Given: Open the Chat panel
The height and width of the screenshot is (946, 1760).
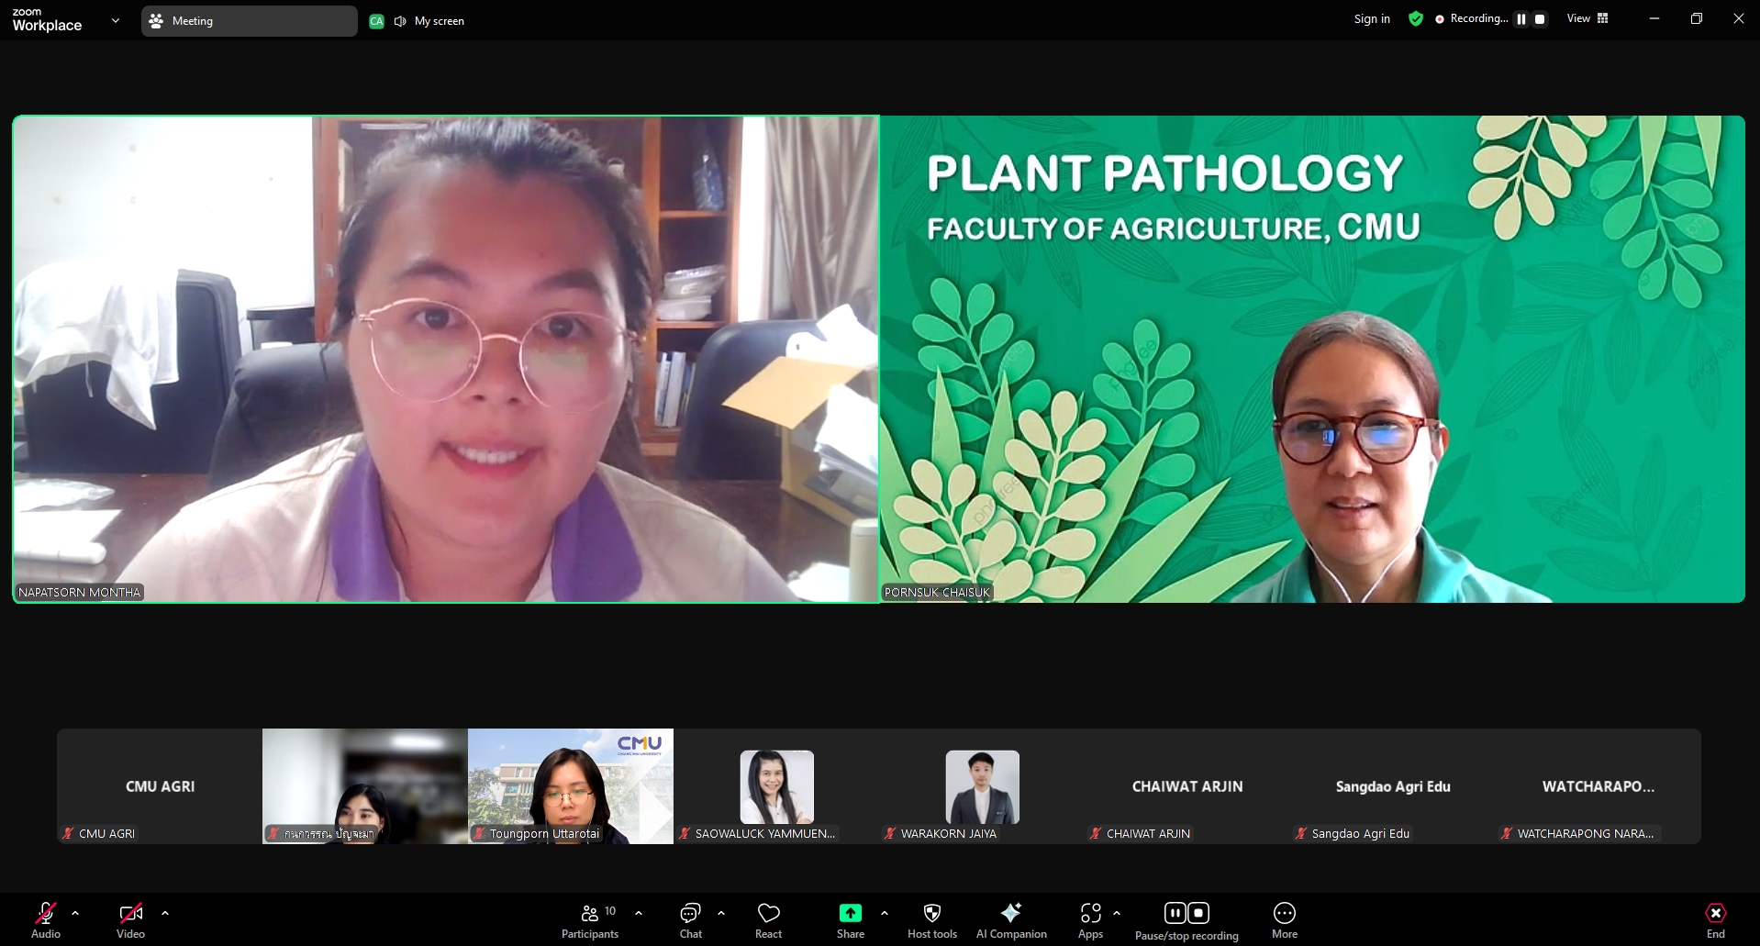Looking at the screenshot, I should 690,920.
